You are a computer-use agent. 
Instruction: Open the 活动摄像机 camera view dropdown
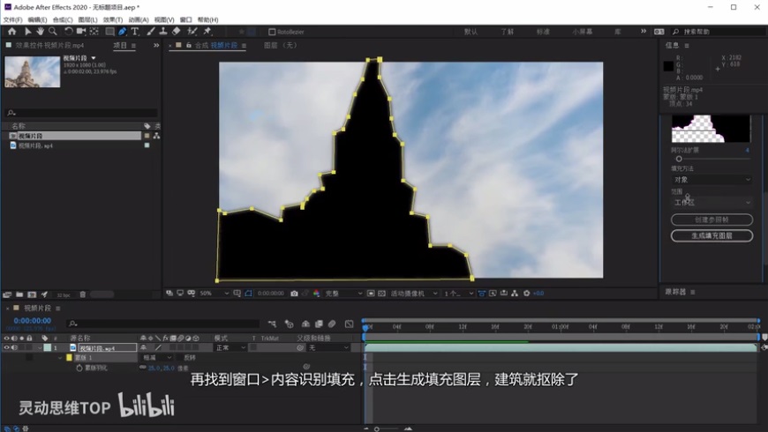pyautogui.click(x=414, y=294)
